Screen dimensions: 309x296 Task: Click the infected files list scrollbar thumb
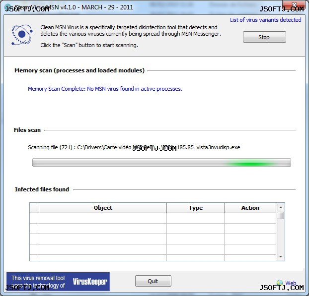280,215
